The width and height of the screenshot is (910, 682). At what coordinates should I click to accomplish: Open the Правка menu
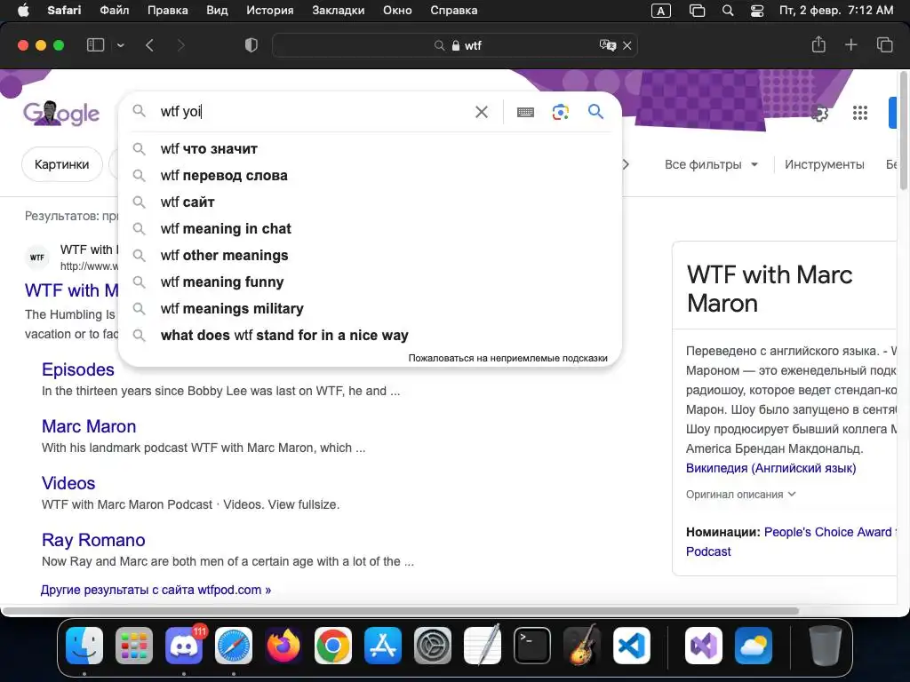[x=168, y=11]
